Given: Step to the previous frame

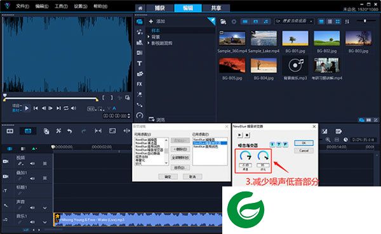Looking at the screenshot, I should [44, 108].
